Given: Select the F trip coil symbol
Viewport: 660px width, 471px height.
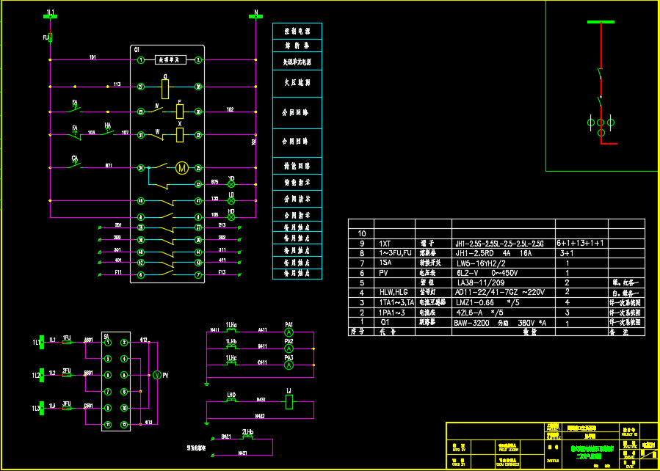Looking at the screenshot, I should [180, 112].
